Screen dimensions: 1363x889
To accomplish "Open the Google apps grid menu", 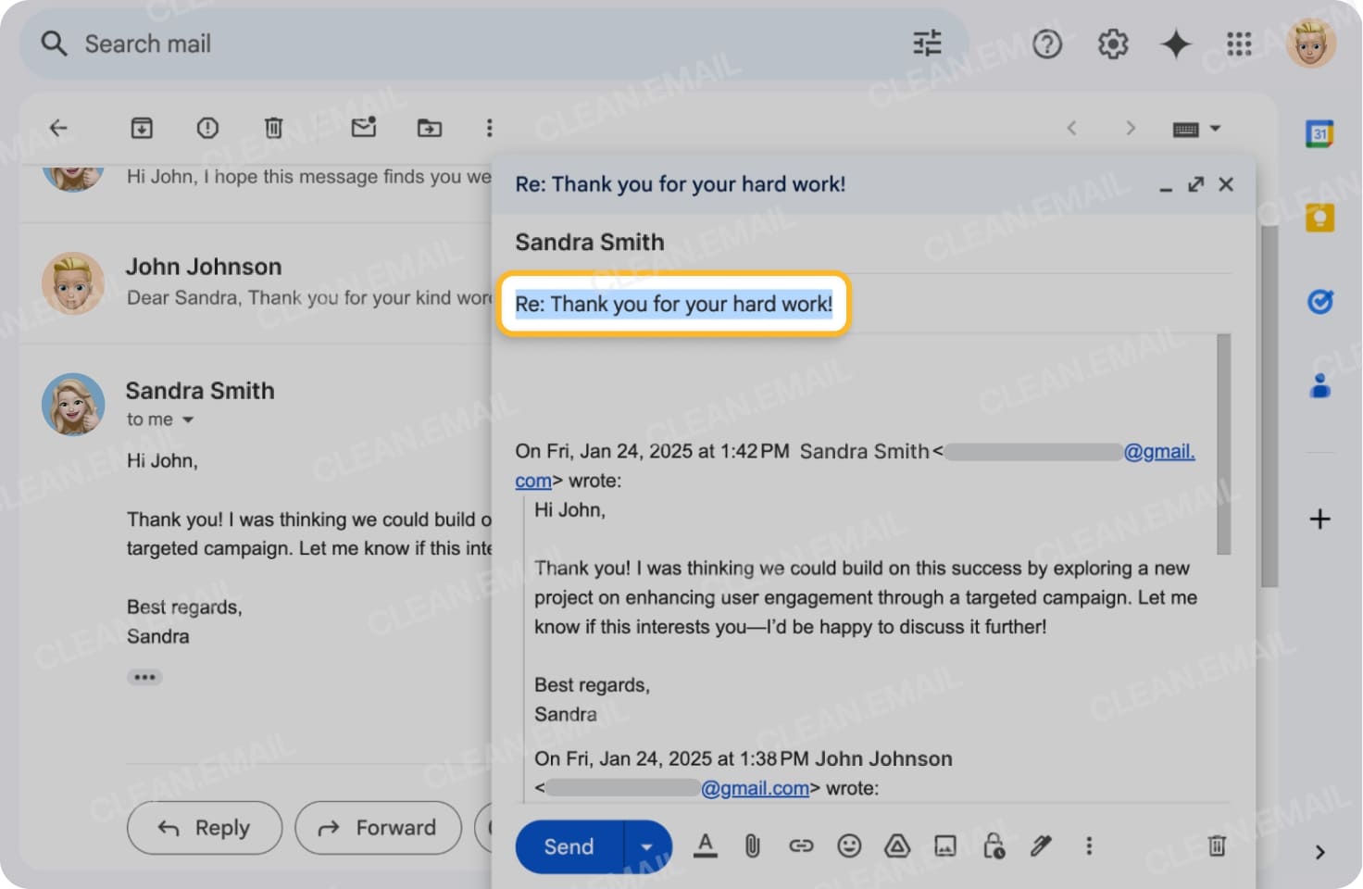I will tap(1240, 44).
